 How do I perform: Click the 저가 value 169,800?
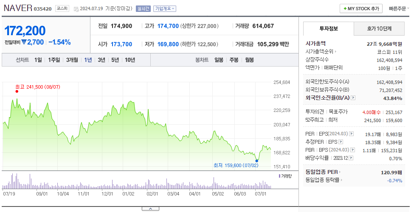click(x=168, y=44)
